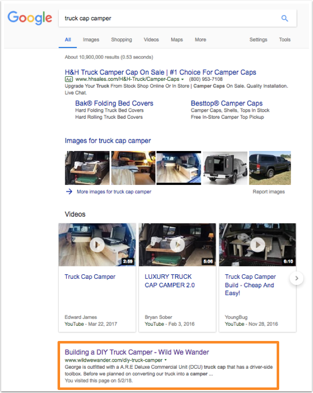
Task: Expand the hhsales.com URL dropdown arrow
Action: coord(183,79)
